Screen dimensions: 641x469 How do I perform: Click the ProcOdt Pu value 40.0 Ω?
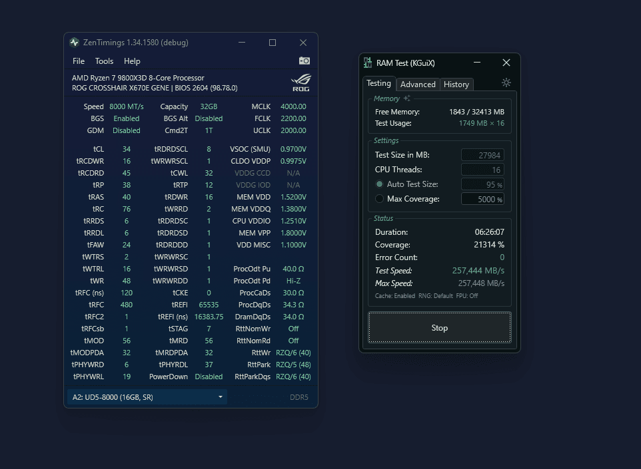pos(293,269)
